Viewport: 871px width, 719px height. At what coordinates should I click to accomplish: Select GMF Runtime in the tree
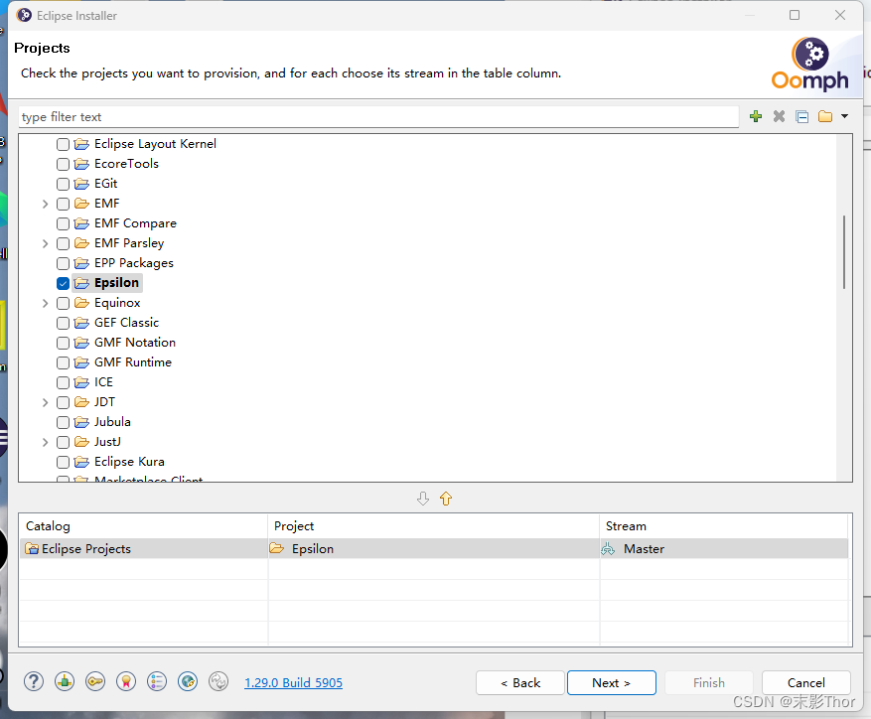pos(133,362)
